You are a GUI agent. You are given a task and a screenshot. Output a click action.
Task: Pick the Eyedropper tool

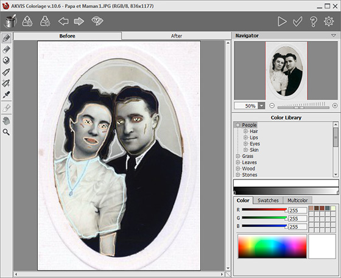[x=6, y=94]
